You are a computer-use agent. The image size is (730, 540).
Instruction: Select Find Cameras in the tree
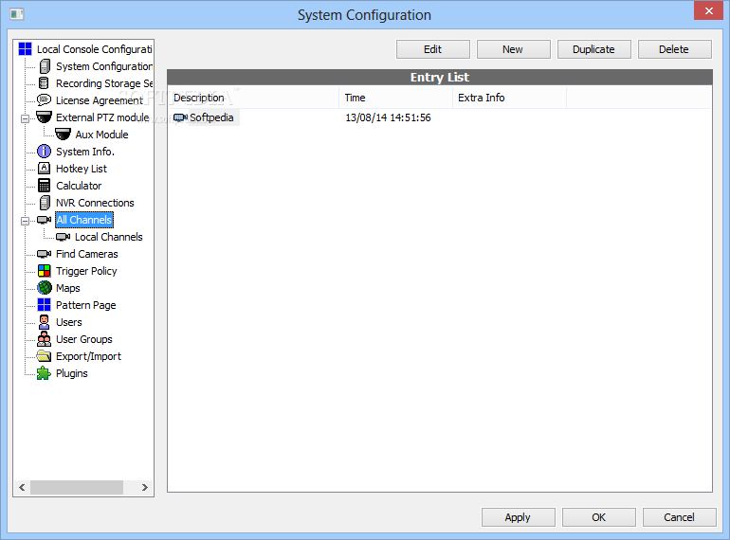[x=87, y=254]
